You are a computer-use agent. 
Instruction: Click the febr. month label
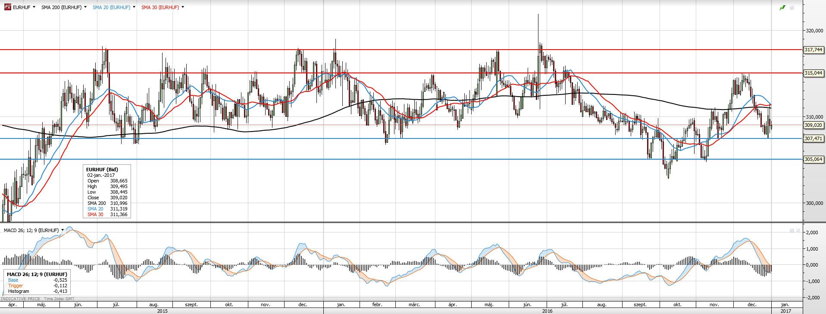coord(377,305)
